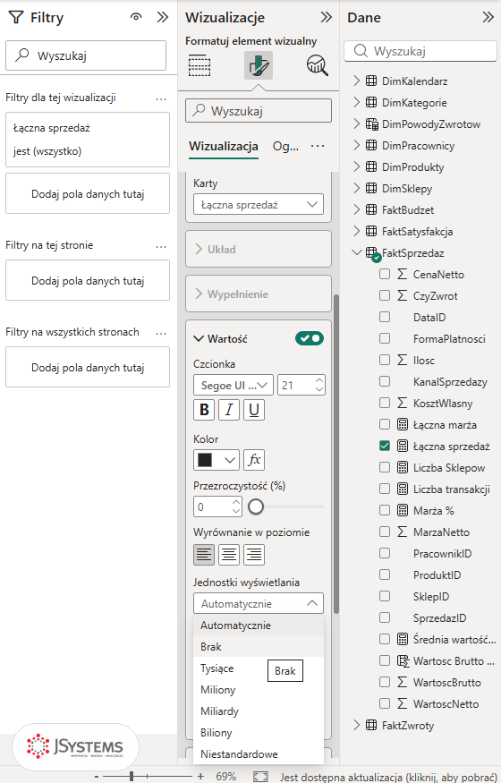The height and width of the screenshot is (783, 501).
Task: Select Brak display unit option
Action: coord(259,647)
